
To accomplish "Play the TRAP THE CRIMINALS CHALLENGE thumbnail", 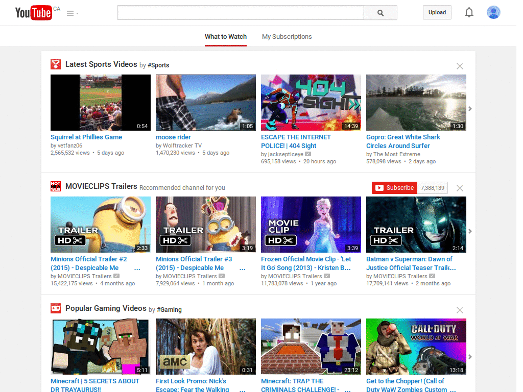I will [311, 347].
